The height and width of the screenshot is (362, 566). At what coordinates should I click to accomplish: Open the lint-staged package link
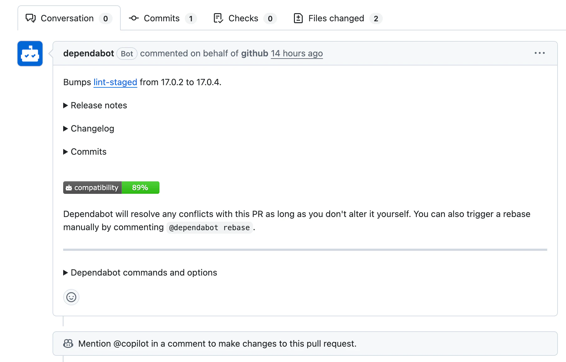(x=115, y=82)
